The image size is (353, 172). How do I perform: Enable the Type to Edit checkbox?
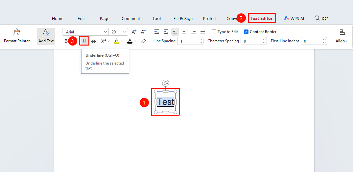coord(214,32)
